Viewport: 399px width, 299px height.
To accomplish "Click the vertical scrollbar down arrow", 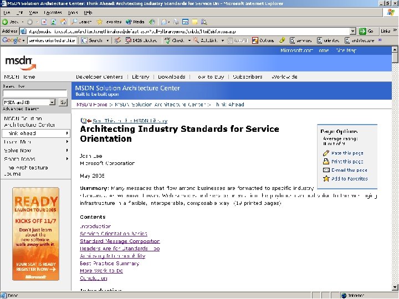I will [395, 287].
